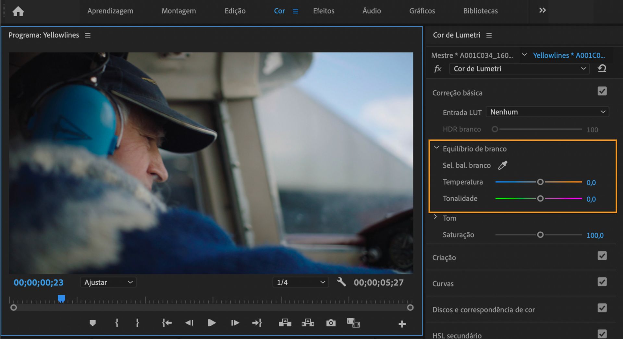Switch to the Efeitos workspace tab
Screen dimensions: 623x339
pyautogui.click(x=324, y=11)
